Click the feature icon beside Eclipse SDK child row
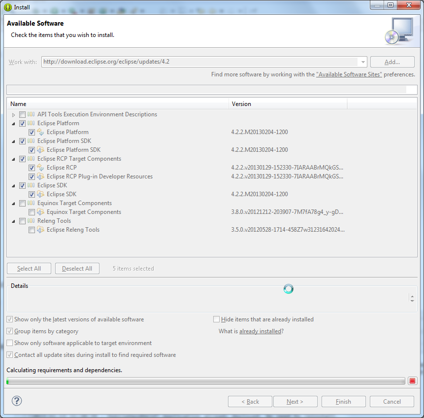 [40, 194]
